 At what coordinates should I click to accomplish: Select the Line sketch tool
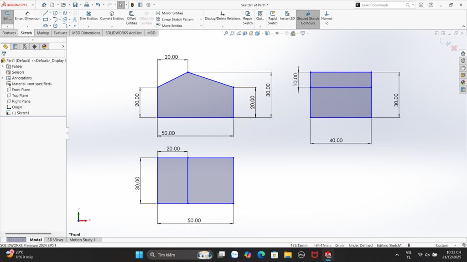click(x=45, y=13)
